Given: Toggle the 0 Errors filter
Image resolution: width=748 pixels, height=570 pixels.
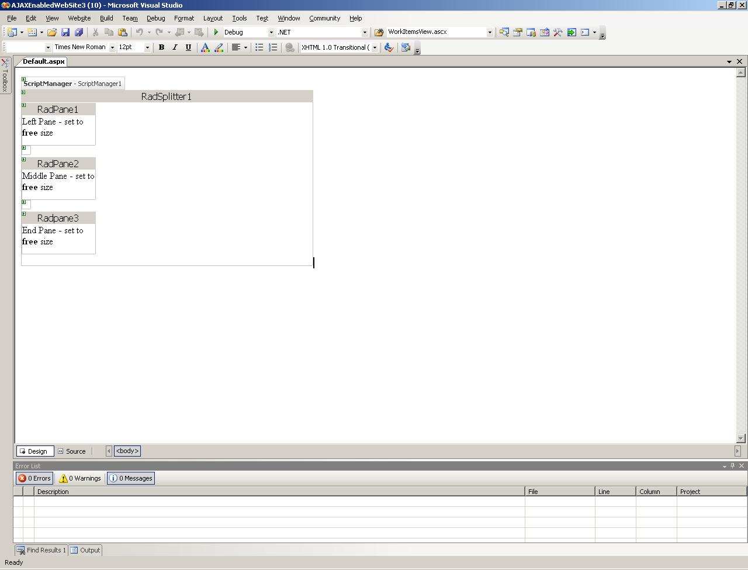Looking at the screenshot, I should pos(34,478).
